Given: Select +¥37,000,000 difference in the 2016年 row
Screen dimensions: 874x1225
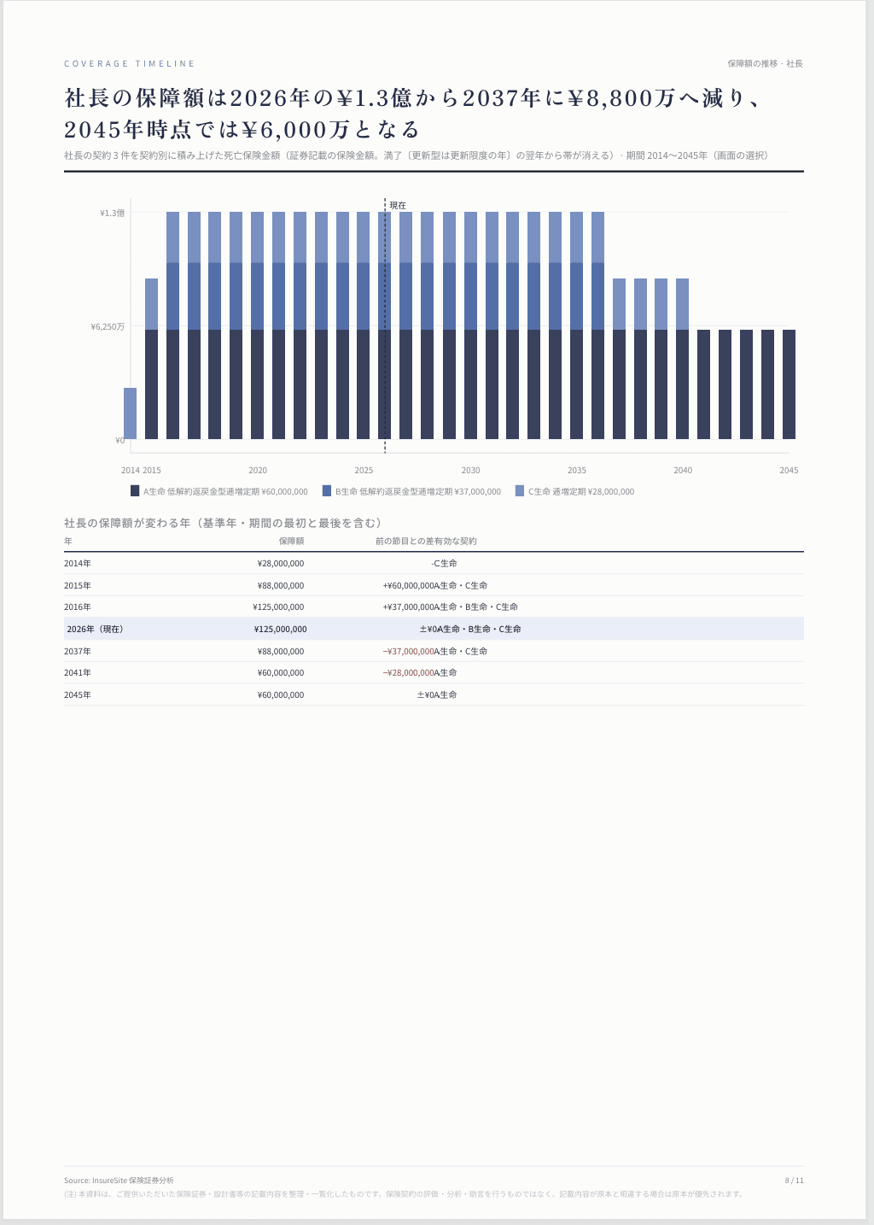Looking at the screenshot, I should (409, 607).
